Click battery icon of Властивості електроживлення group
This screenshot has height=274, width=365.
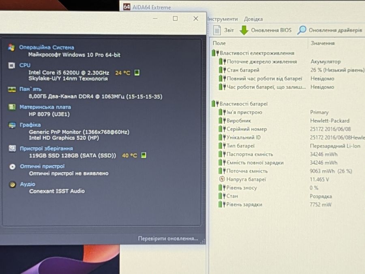point(215,53)
